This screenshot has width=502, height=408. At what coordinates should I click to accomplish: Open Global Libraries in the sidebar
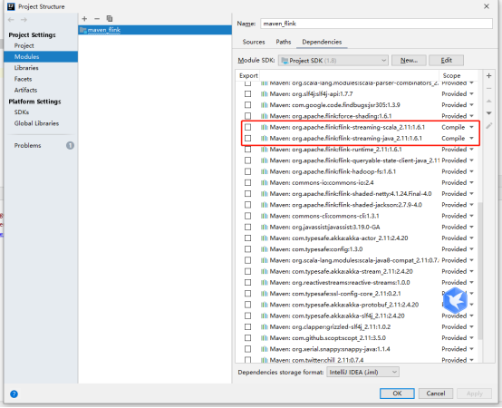coord(36,123)
